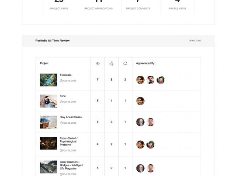Click the clock icon under Tropicalia
236x176 pixels.
click(61, 81)
